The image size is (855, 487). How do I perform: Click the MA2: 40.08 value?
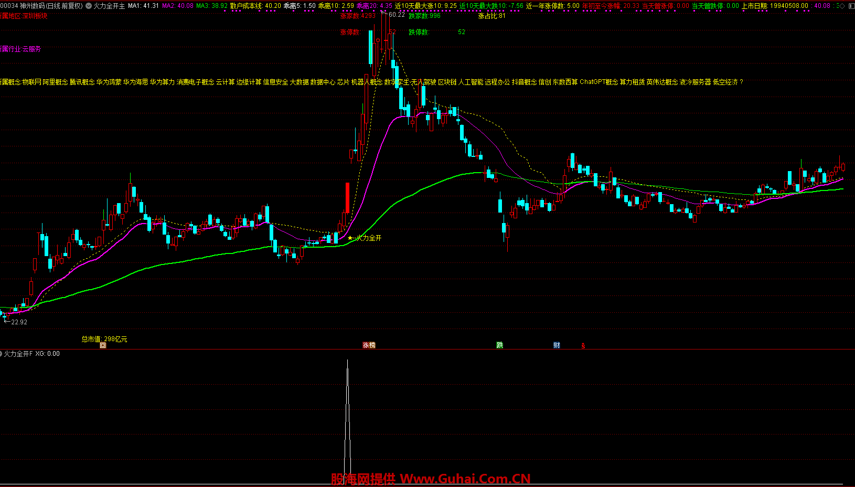178,6
